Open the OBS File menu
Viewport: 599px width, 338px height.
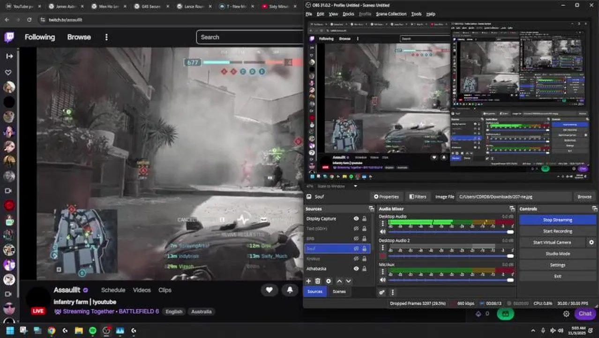click(309, 14)
